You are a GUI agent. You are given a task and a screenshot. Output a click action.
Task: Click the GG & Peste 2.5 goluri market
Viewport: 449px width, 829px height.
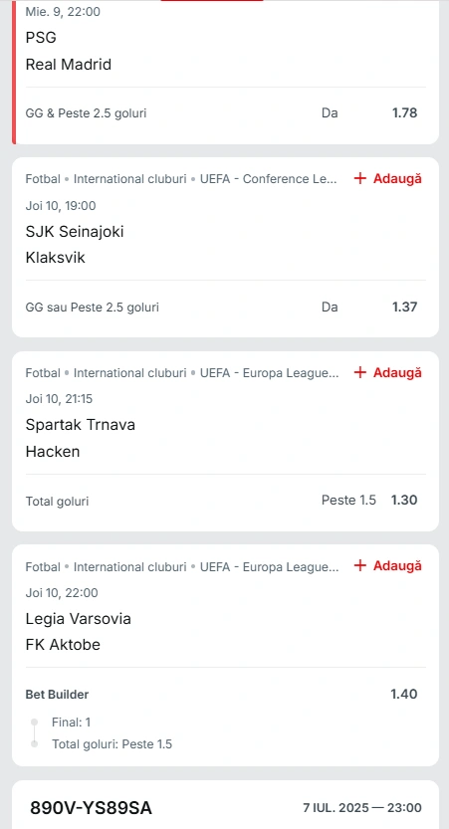[87, 113]
